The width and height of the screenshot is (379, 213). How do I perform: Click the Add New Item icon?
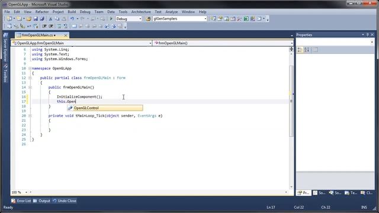pyautogui.click(x=20, y=19)
